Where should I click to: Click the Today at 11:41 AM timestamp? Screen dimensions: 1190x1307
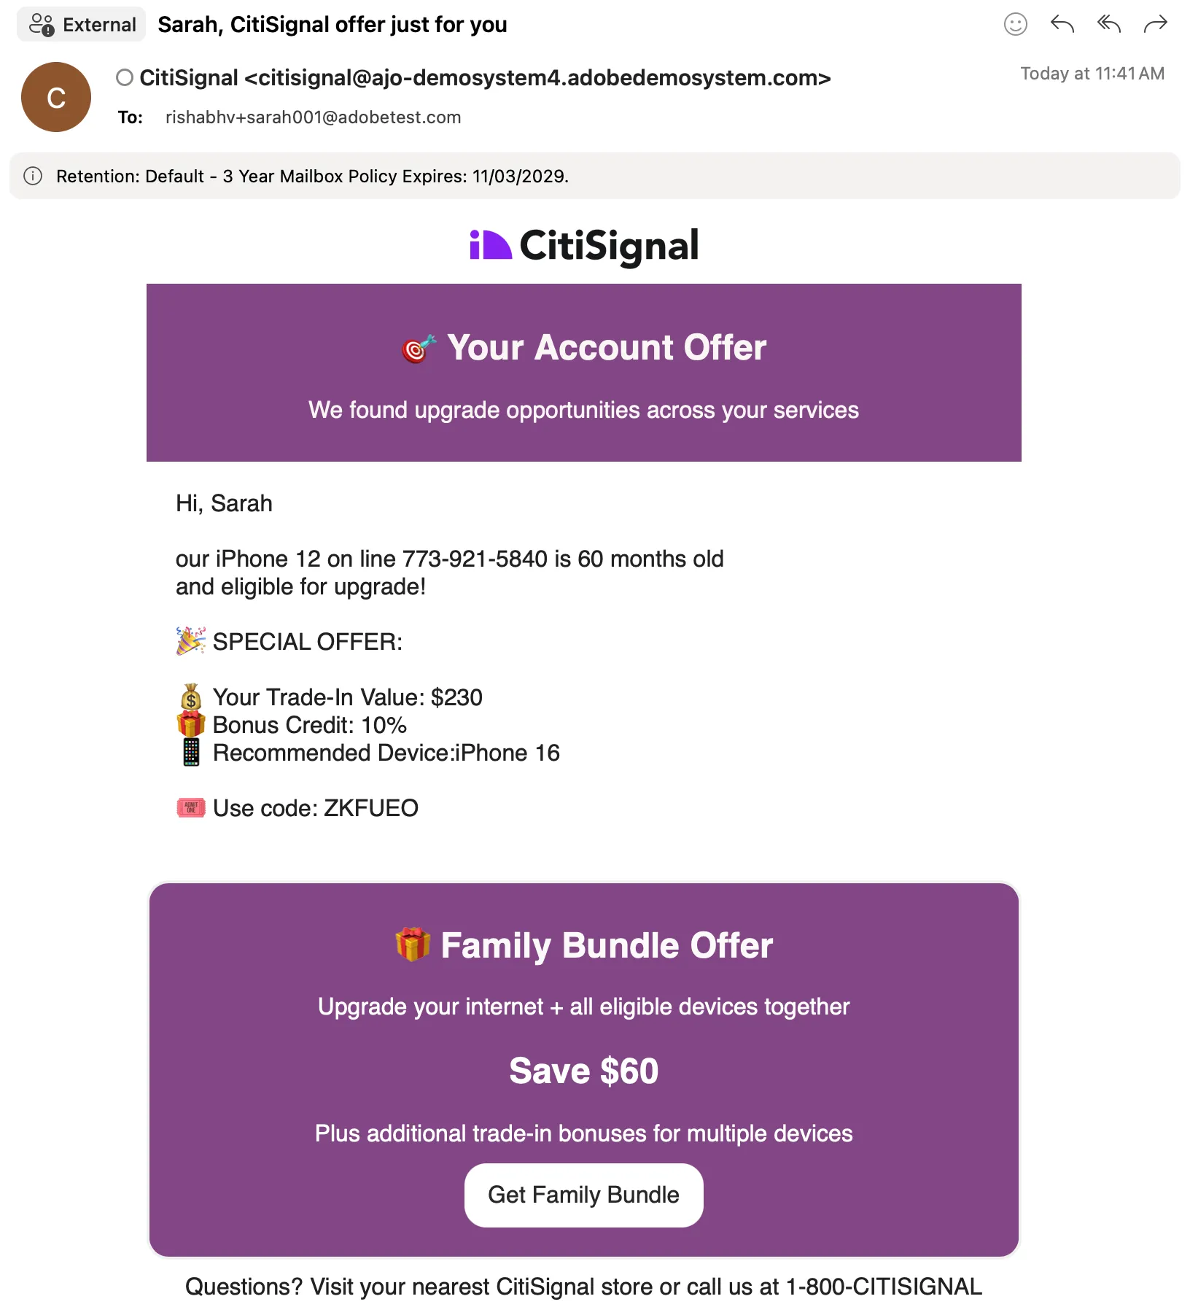1092,74
